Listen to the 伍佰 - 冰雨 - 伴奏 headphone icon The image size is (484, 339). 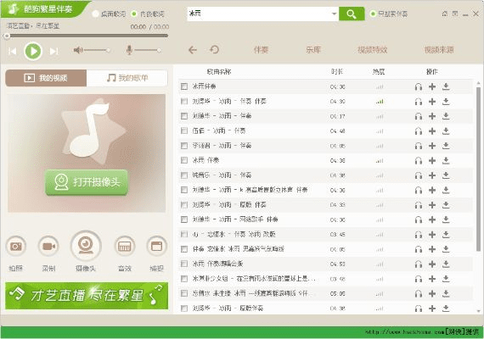[x=419, y=131]
